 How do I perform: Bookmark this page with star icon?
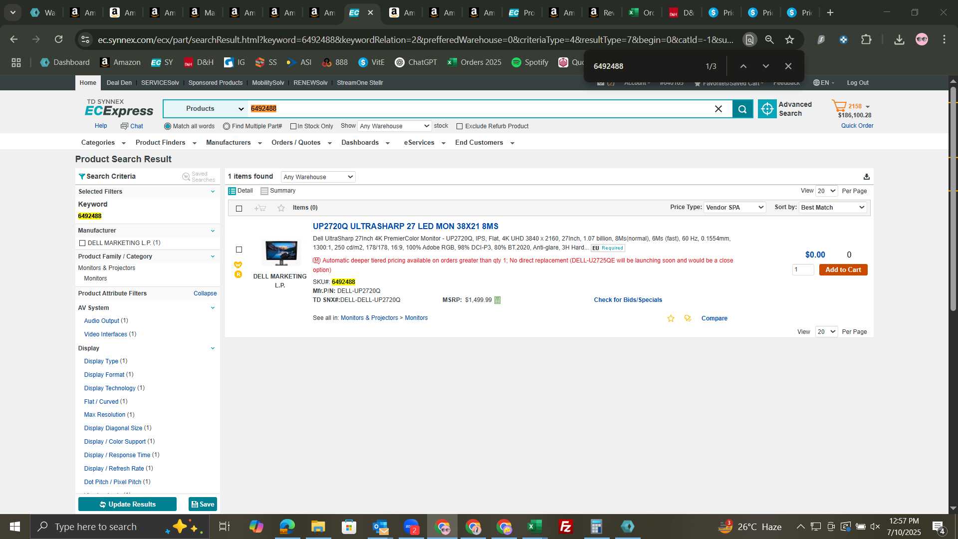[x=789, y=39]
